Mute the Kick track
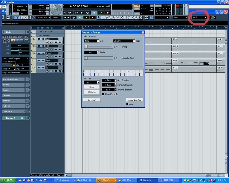Screen dimensions: 229x183 pos(39,39)
